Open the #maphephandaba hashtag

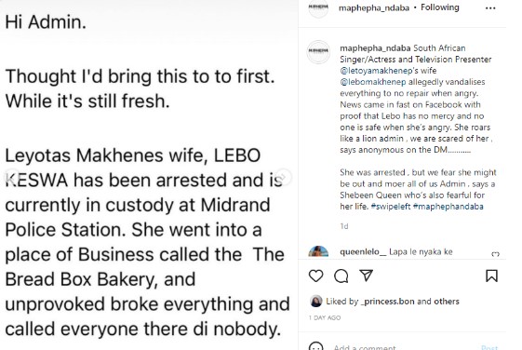click(448, 207)
